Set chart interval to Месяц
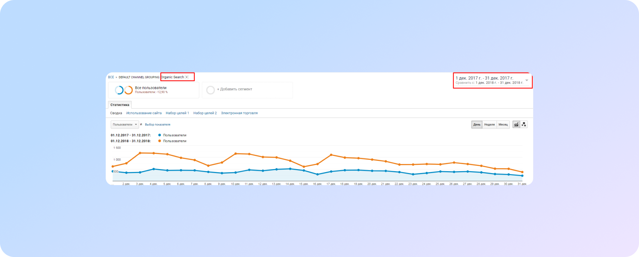Viewport: 639px width, 257px height. point(503,125)
